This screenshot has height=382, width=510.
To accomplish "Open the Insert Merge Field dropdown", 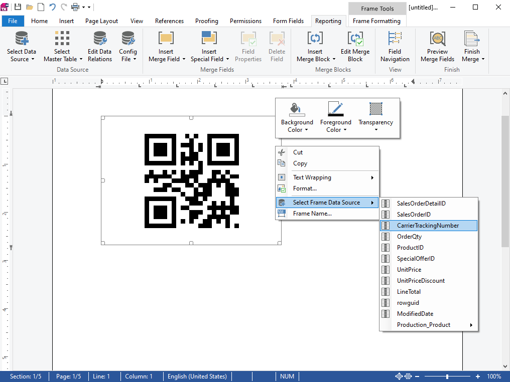I will 166,45.
